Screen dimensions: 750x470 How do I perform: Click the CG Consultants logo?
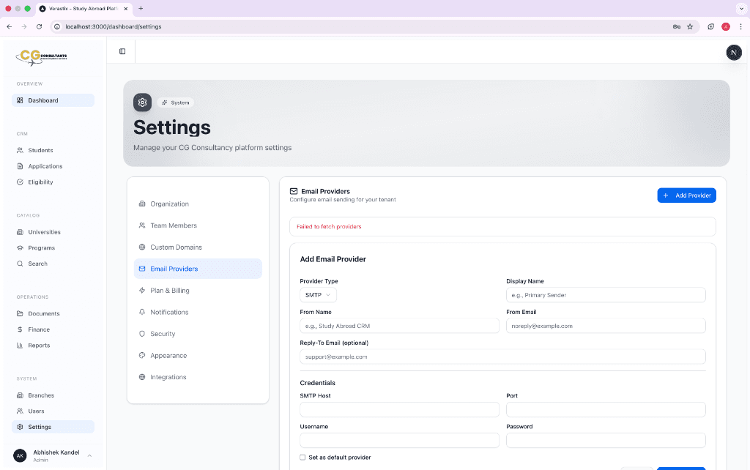point(42,57)
